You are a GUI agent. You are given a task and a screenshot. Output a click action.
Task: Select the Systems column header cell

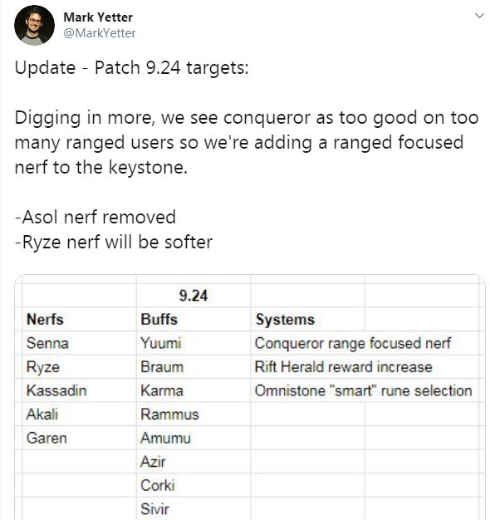click(307, 319)
